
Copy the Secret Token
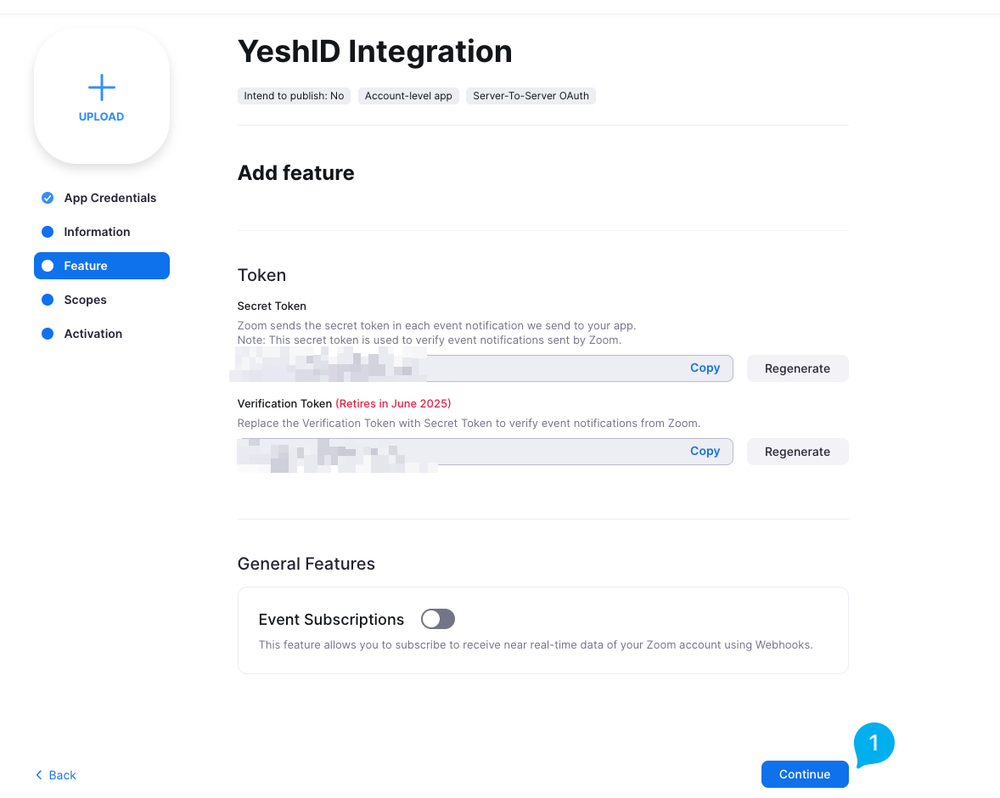pyautogui.click(x=705, y=368)
